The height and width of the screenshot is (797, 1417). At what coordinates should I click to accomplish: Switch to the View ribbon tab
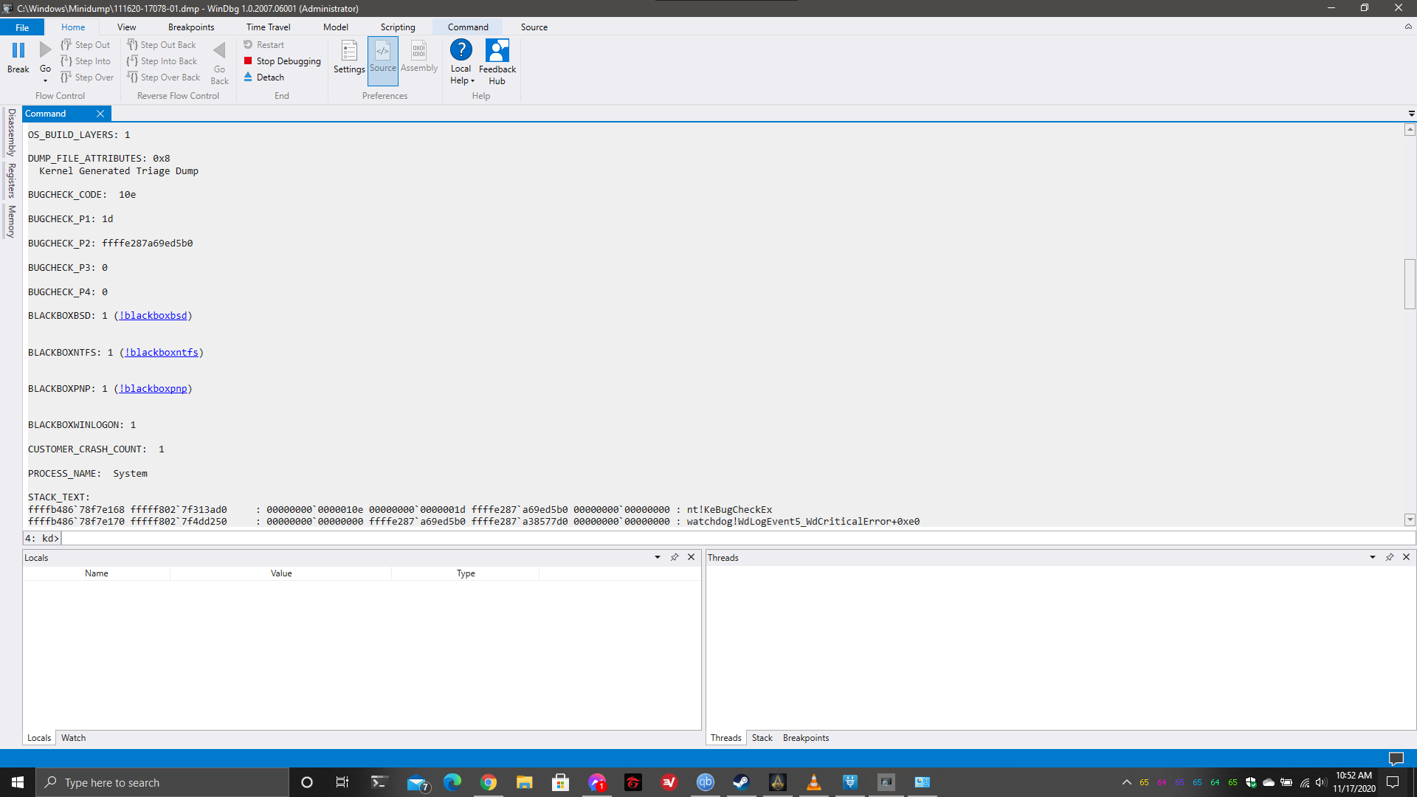pos(127,27)
